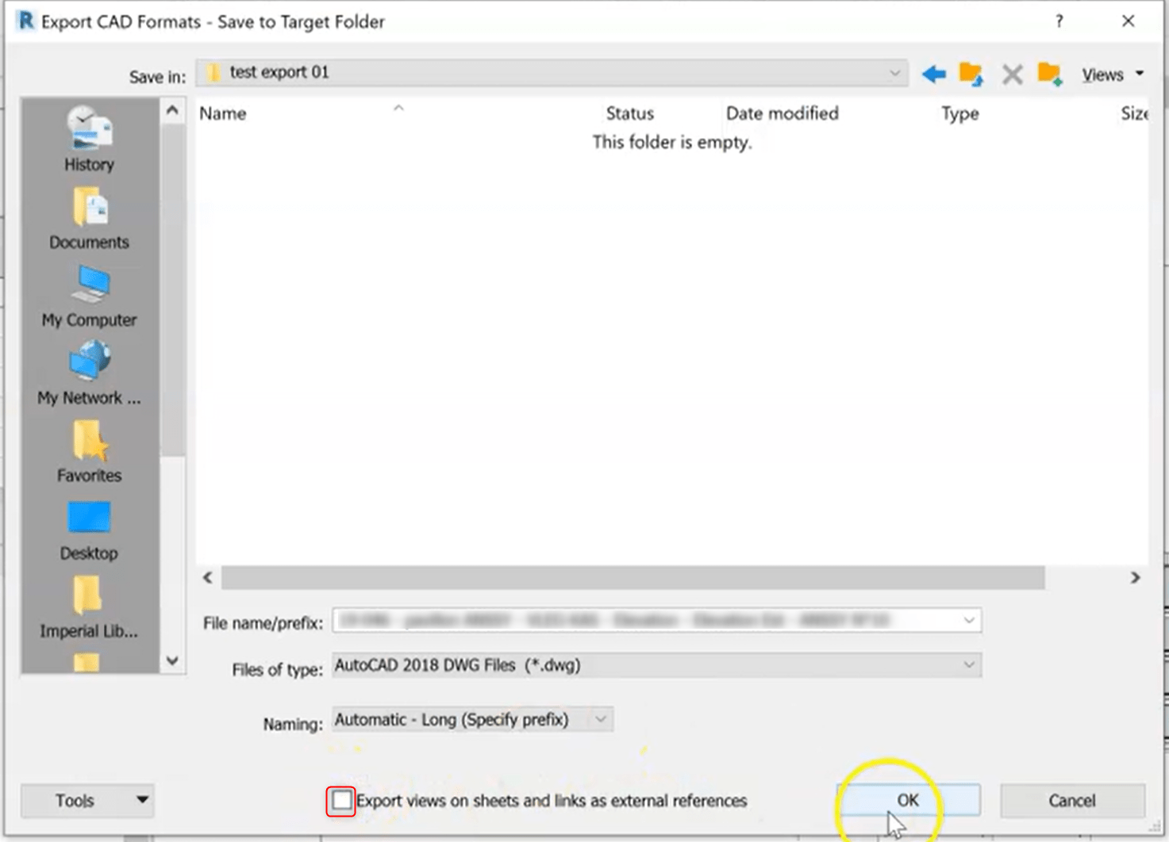Image resolution: width=1169 pixels, height=842 pixels.
Task: Open My Network places shortcut
Action: tap(89, 373)
